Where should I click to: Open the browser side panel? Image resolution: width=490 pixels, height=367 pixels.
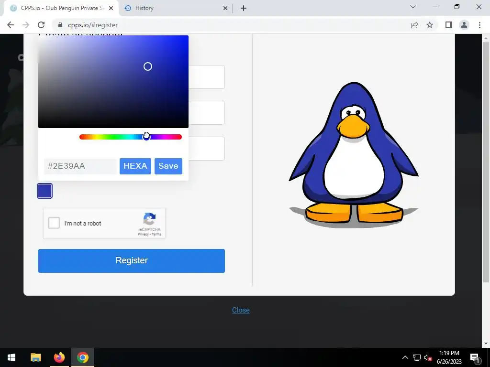click(449, 25)
